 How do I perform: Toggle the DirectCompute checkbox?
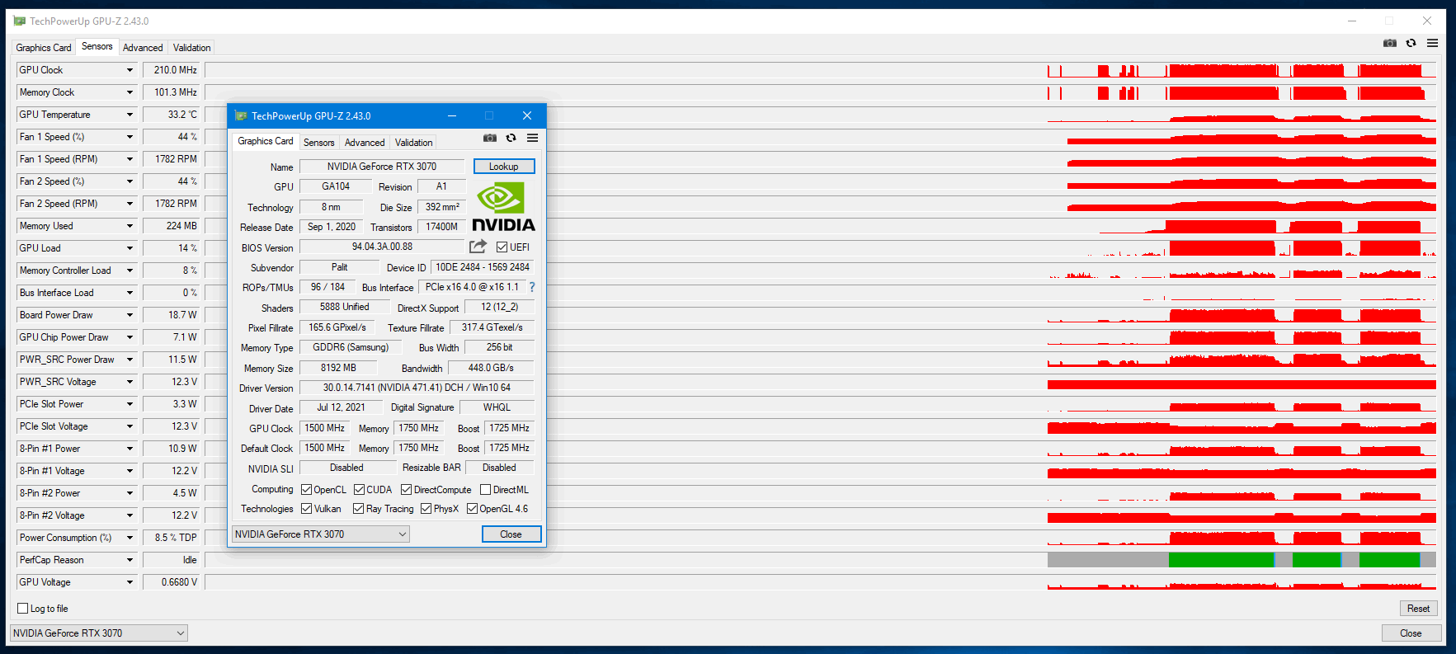(406, 489)
